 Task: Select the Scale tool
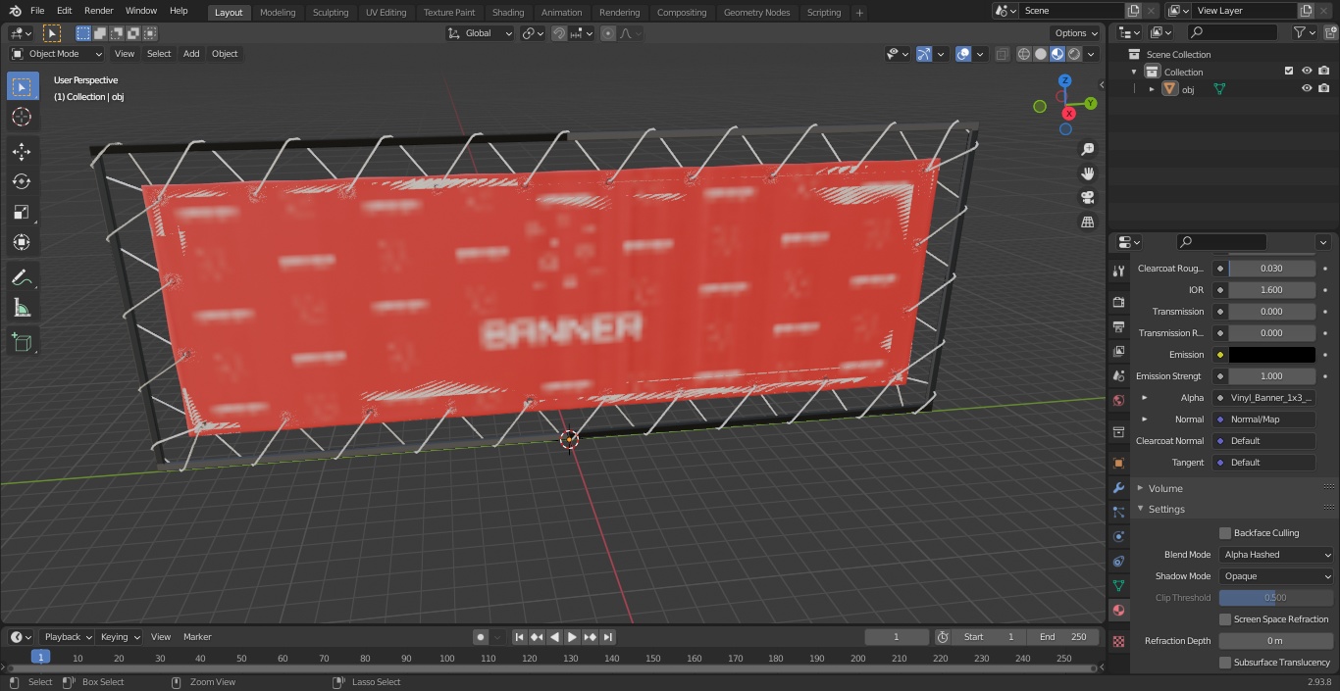point(22,212)
